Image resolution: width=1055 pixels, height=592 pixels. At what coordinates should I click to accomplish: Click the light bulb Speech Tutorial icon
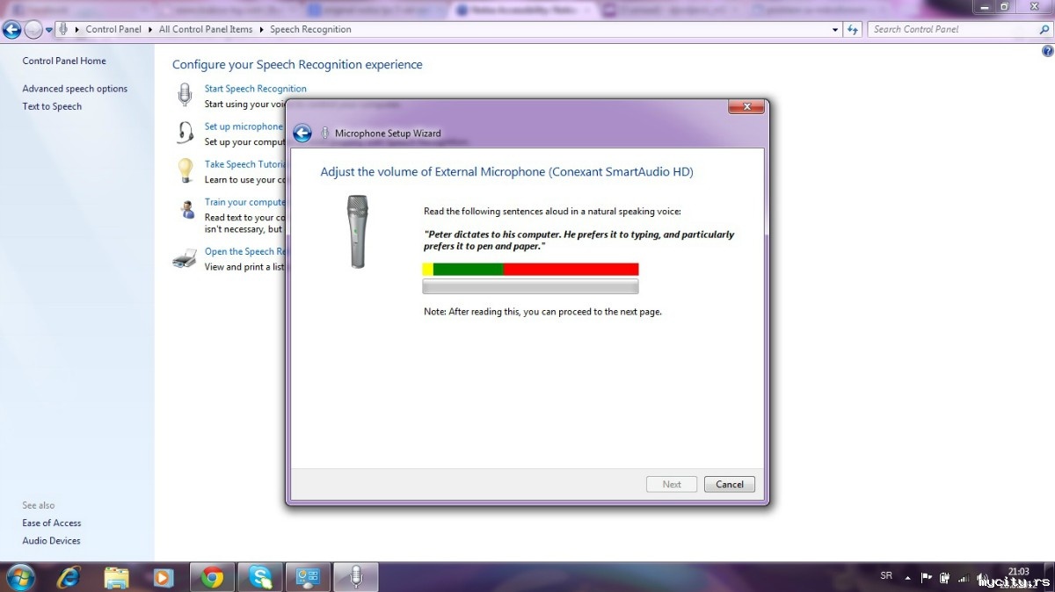tap(185, 170)
